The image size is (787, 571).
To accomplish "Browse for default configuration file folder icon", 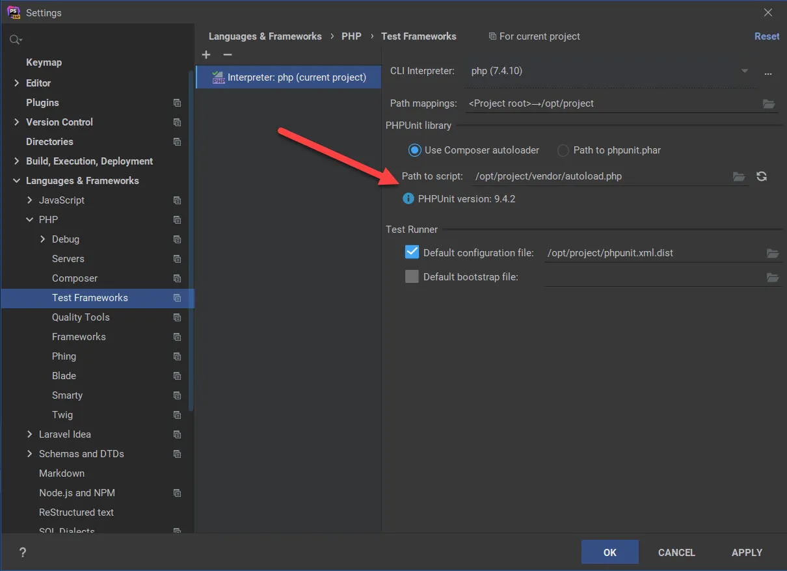I will (x=772, y=254).
